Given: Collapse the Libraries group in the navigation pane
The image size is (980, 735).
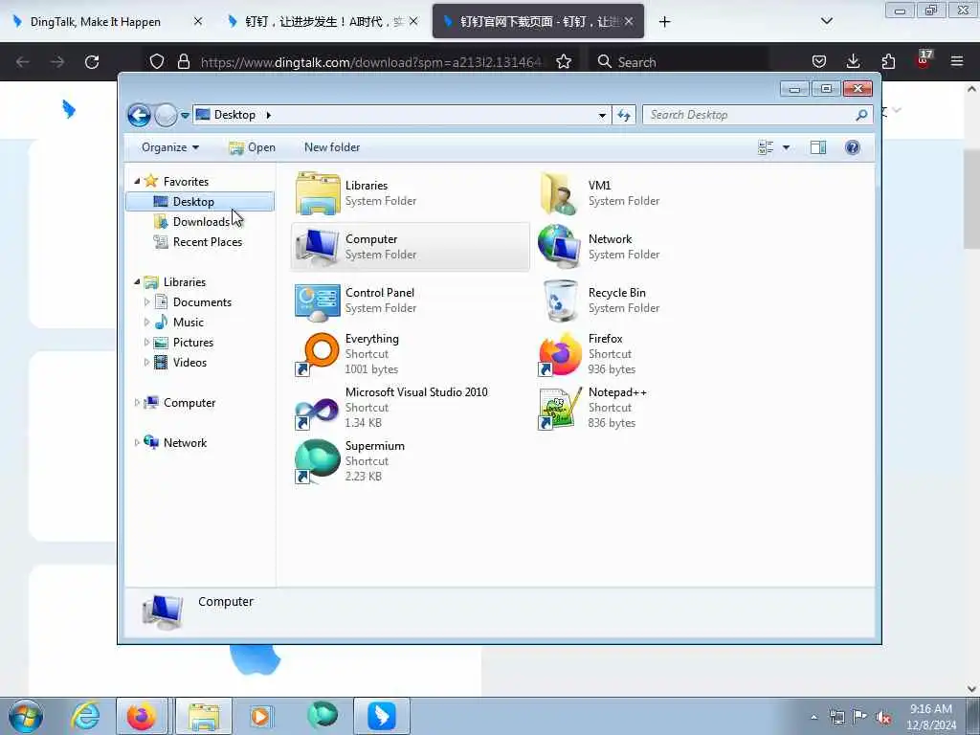Looking at the screenshot, I should [137, 282].
